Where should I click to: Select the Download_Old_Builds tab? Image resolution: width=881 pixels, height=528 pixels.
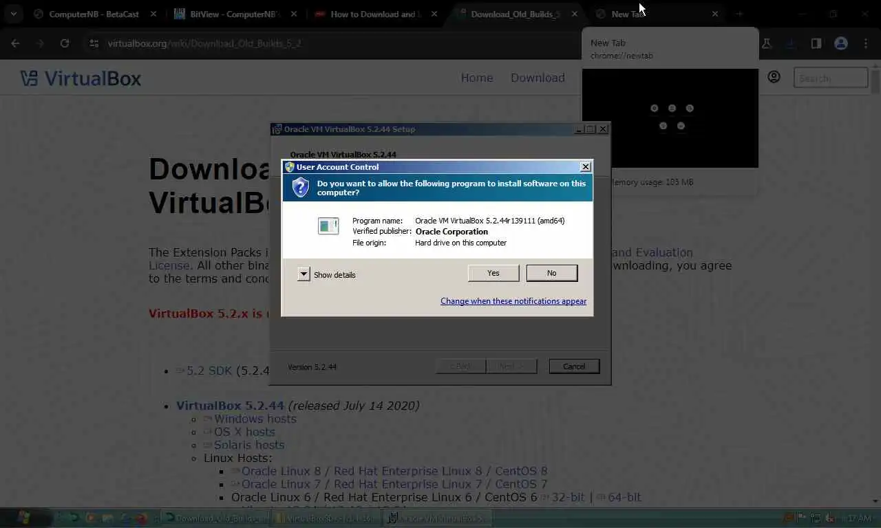click(515, 14)
